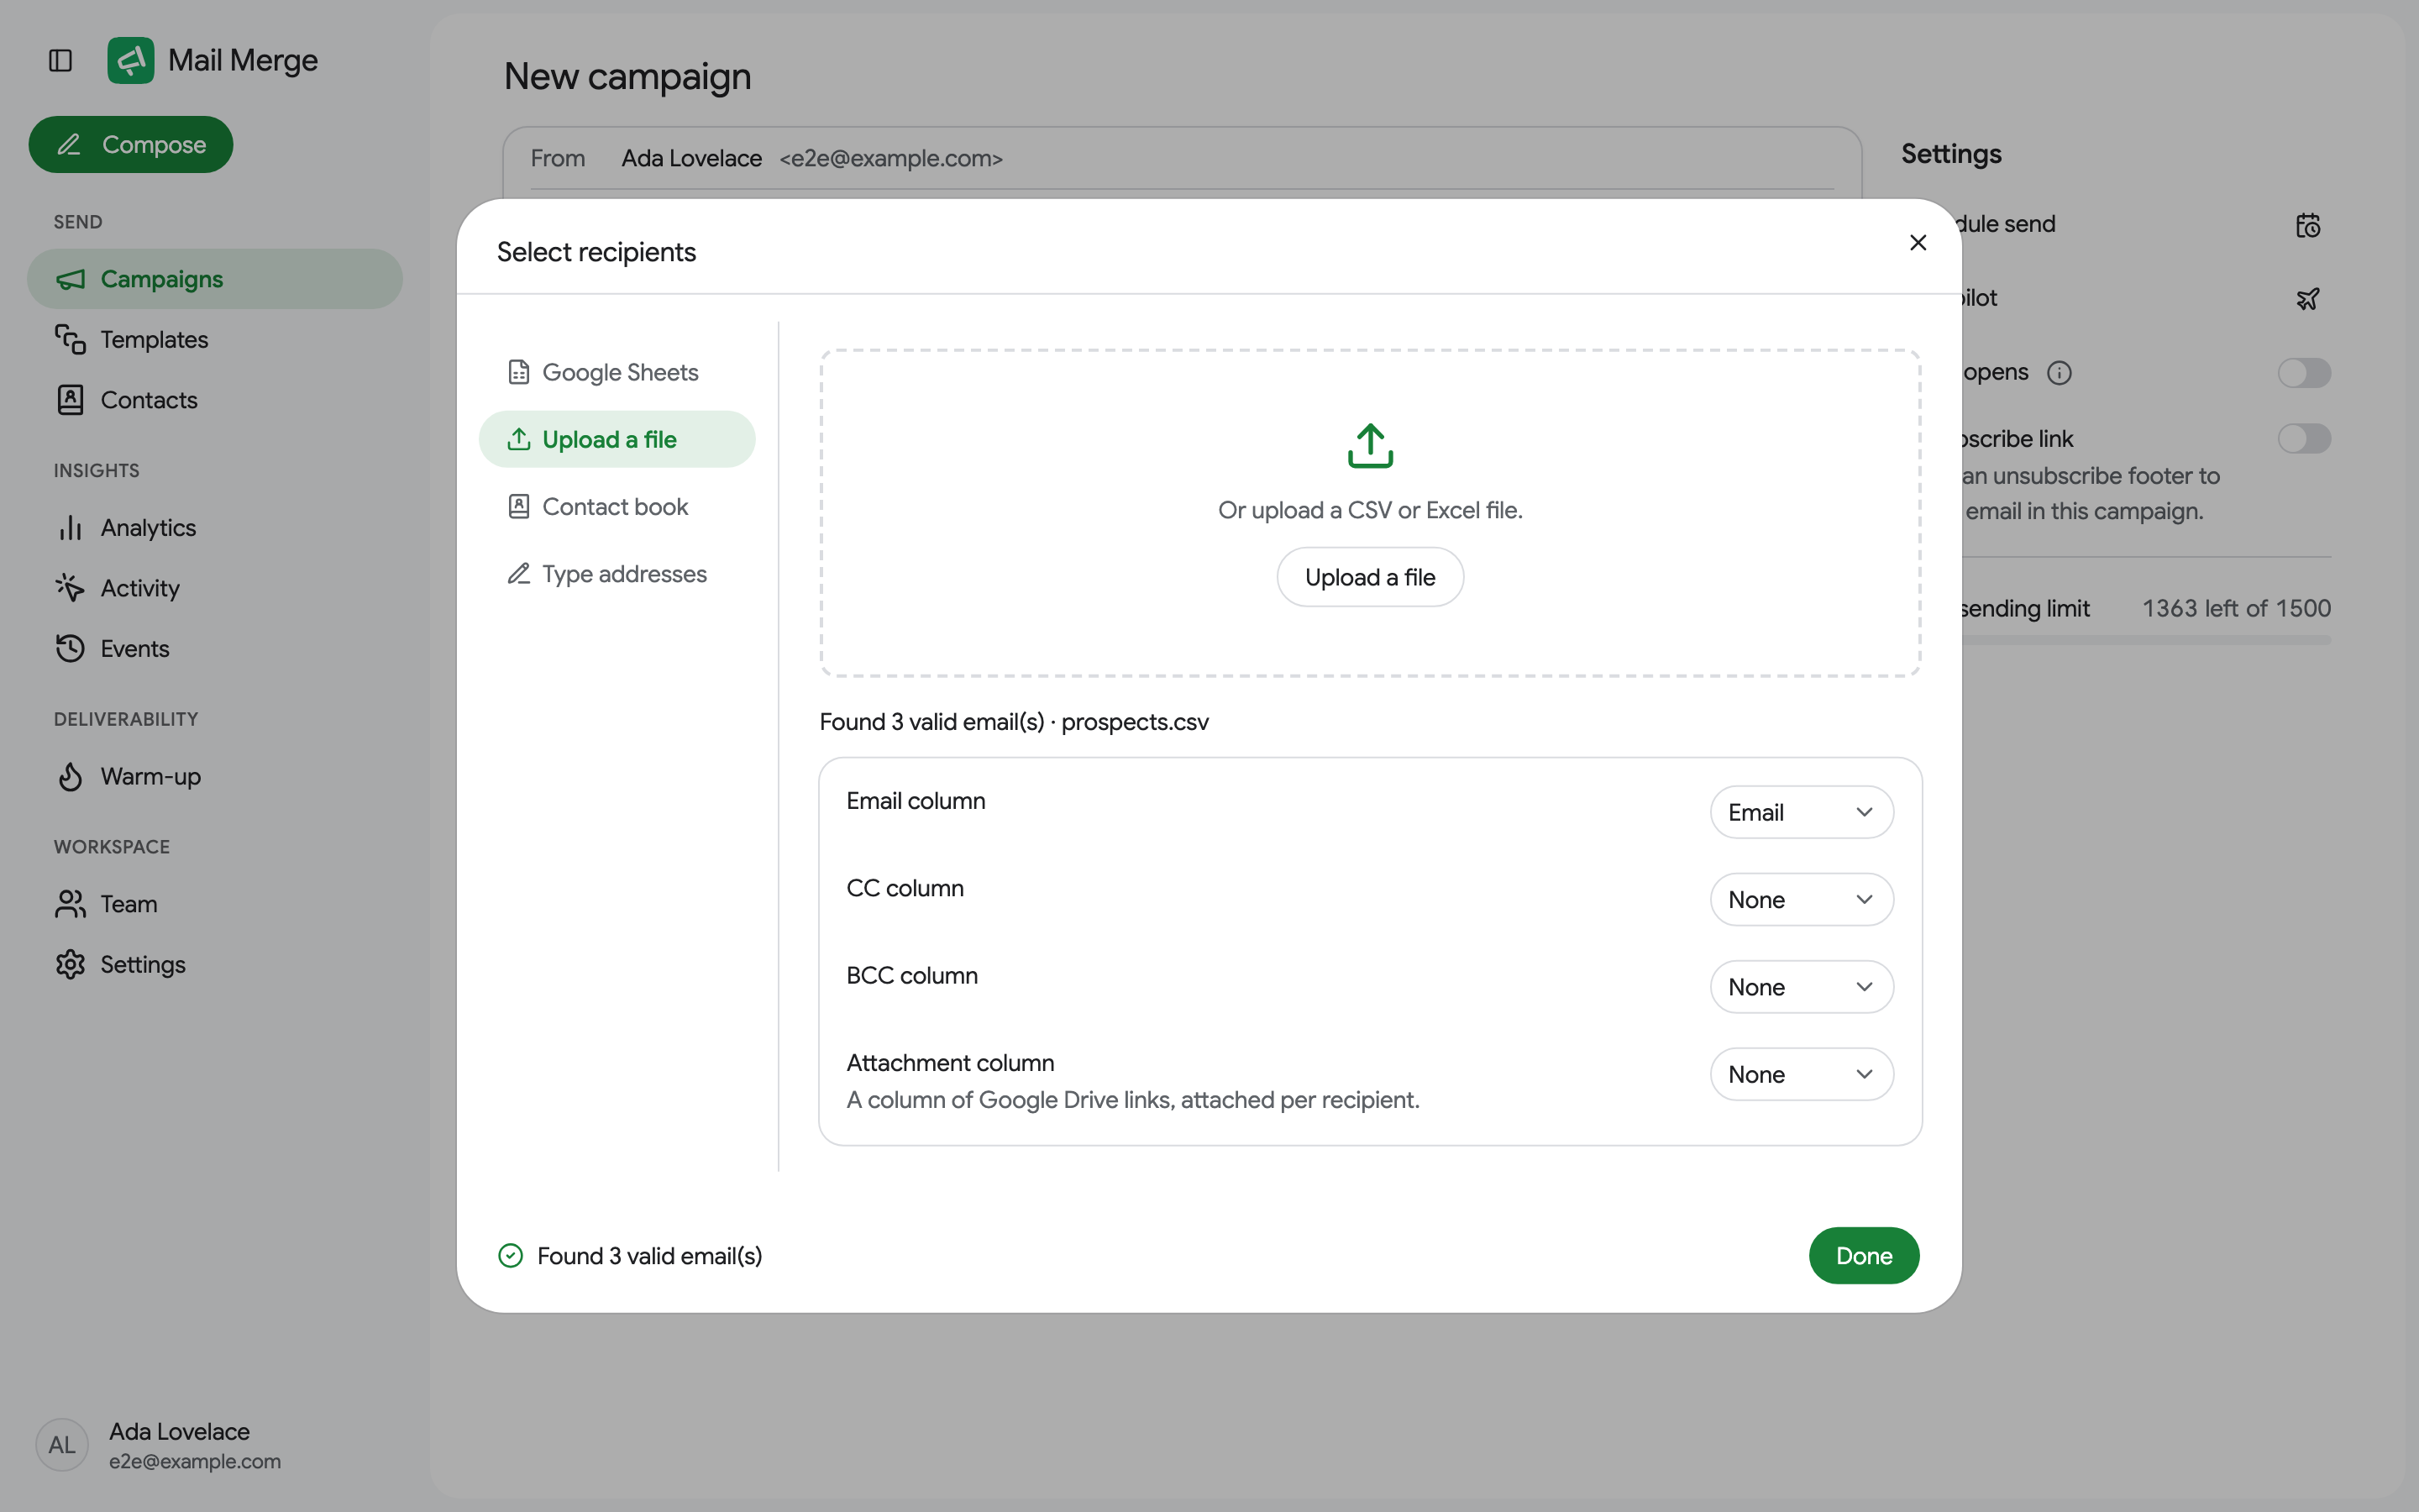Click the track opens info icon
This screenshot has width=2419, height=1512.
click(2060, 373)
